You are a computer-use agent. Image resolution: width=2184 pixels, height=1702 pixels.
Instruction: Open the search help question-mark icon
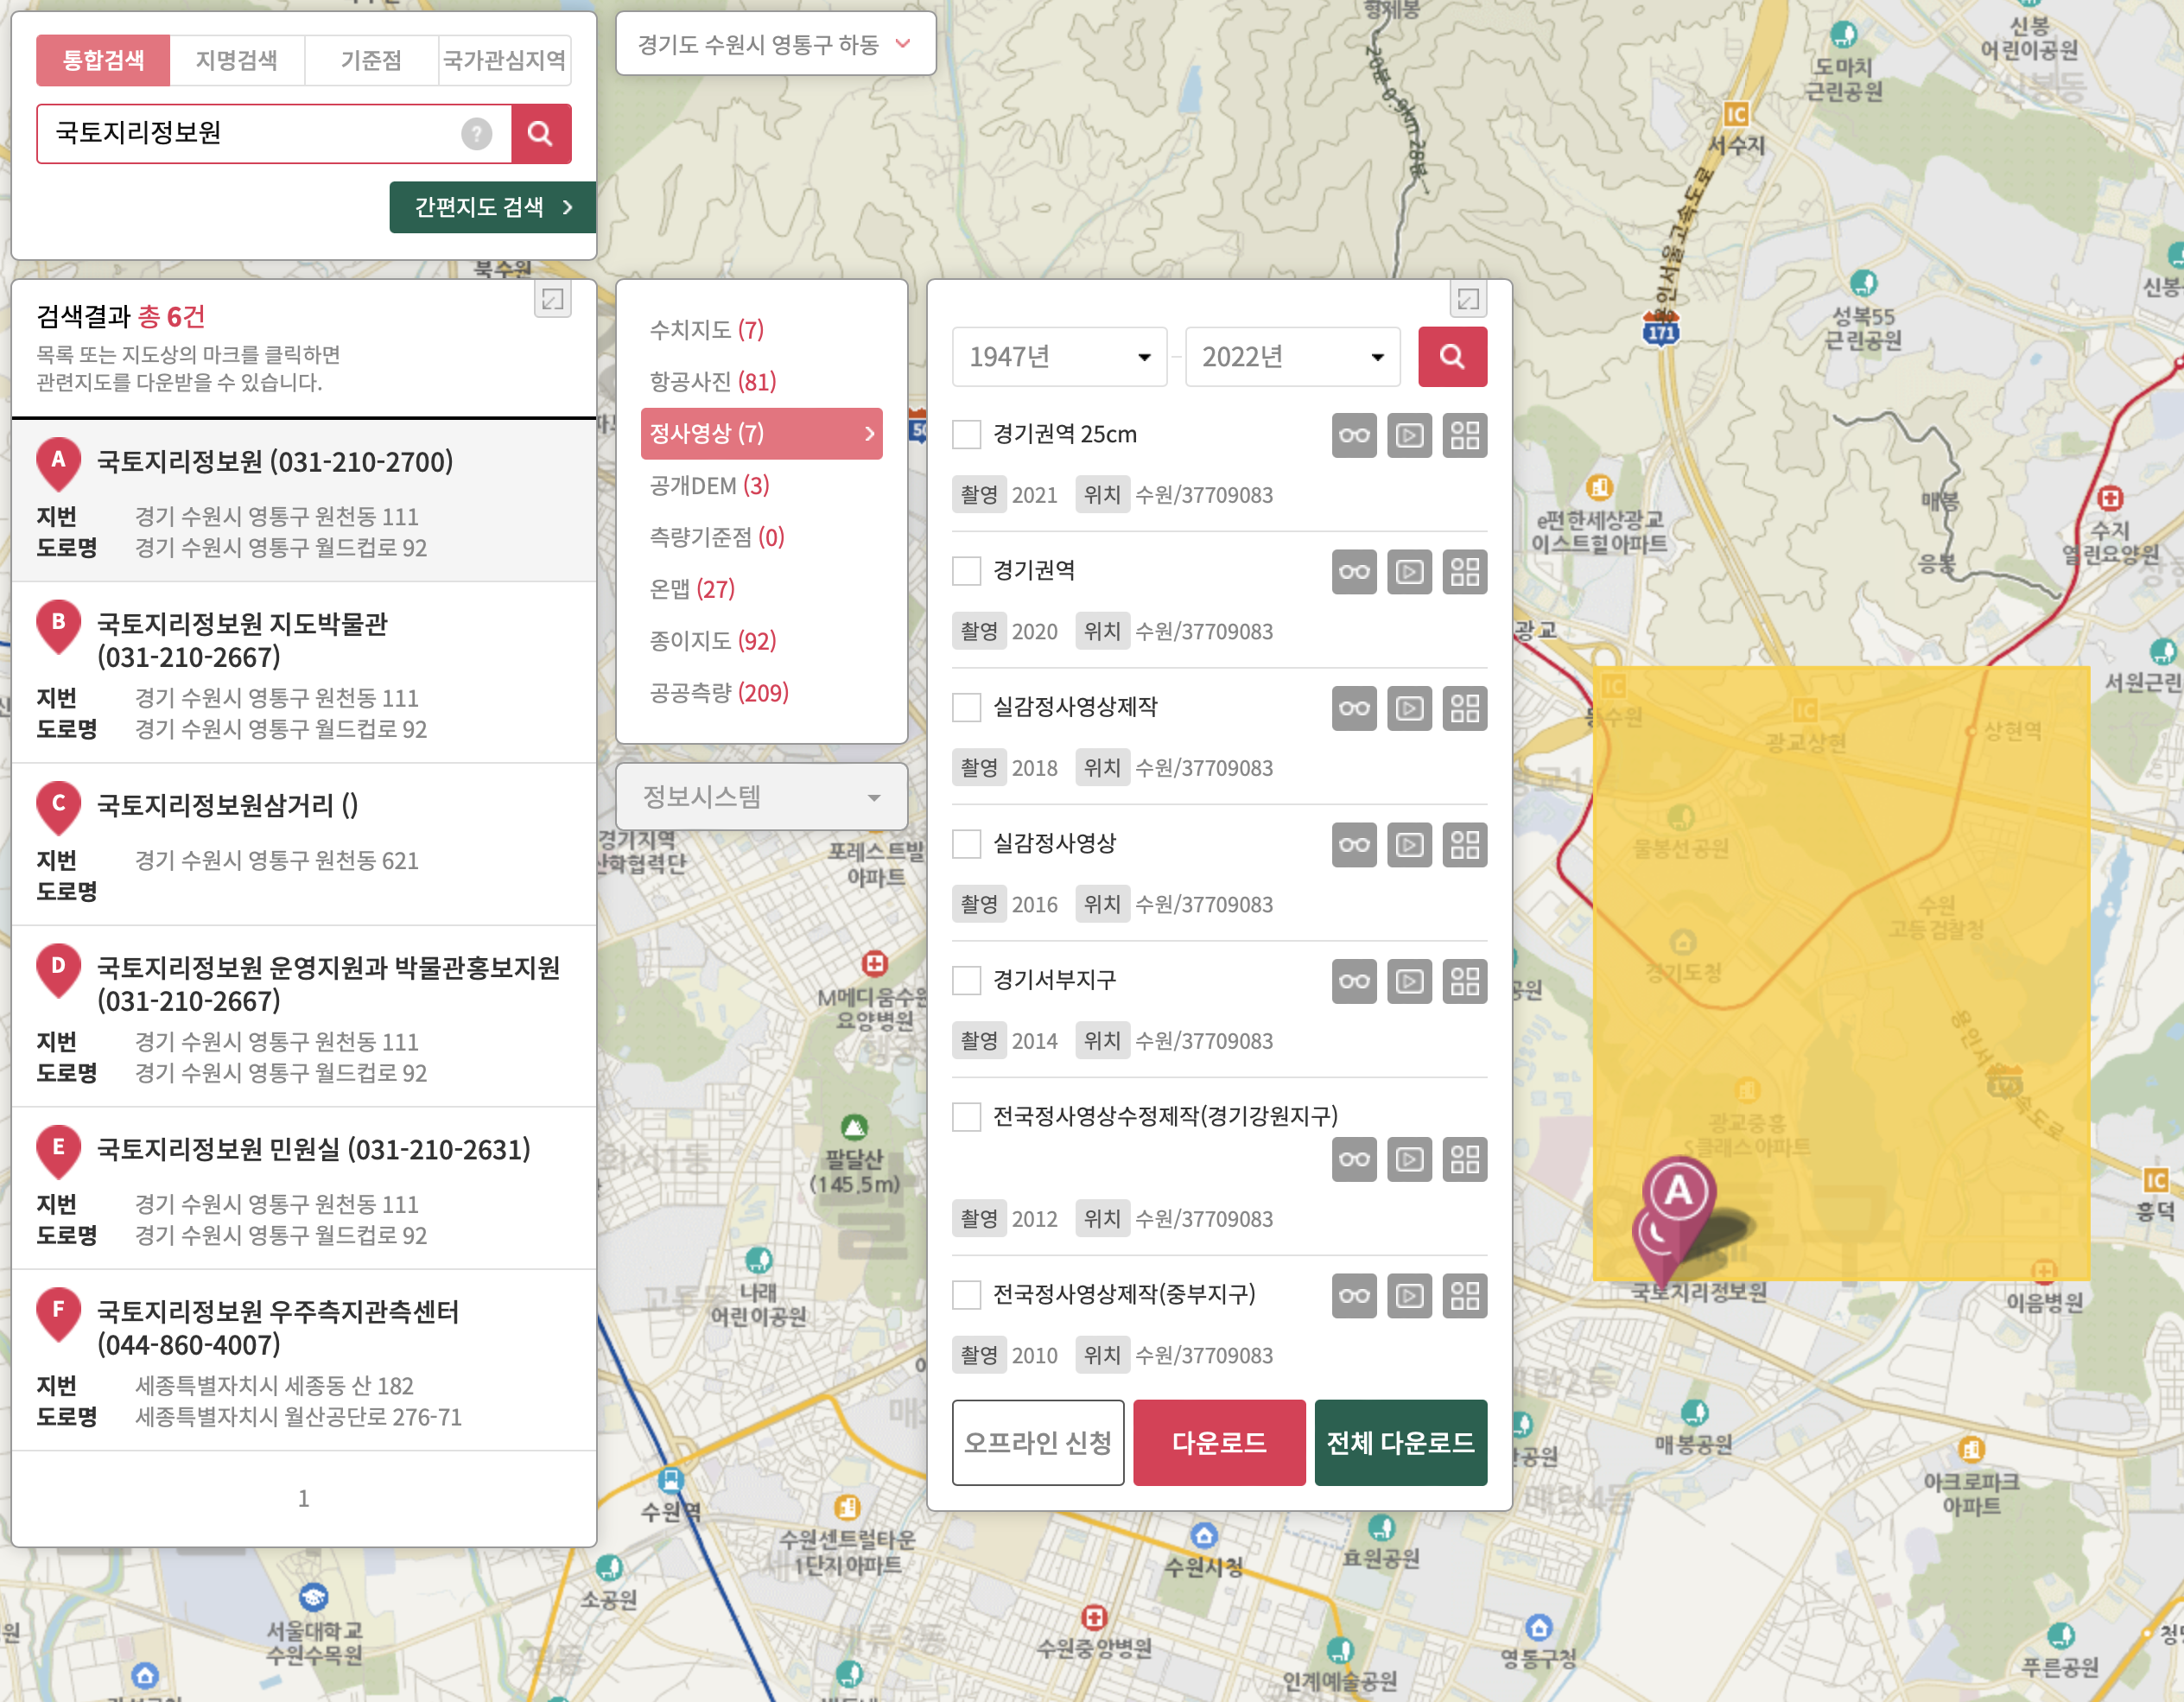[x=476, y=133]
